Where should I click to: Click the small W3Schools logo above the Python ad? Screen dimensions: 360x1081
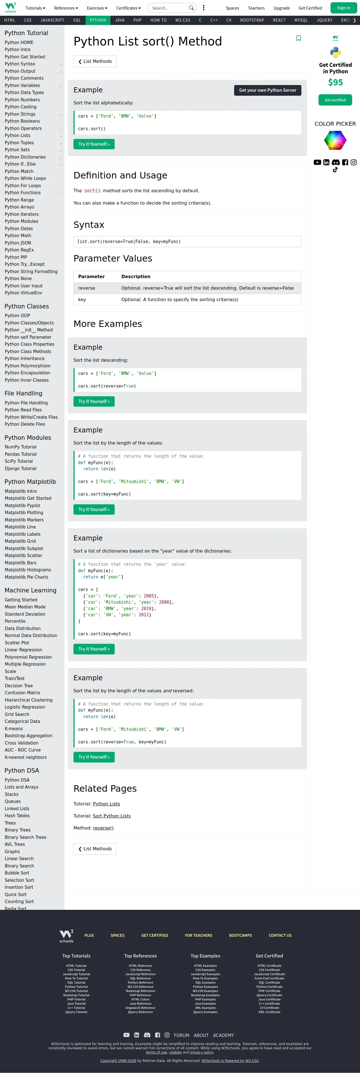335,38
